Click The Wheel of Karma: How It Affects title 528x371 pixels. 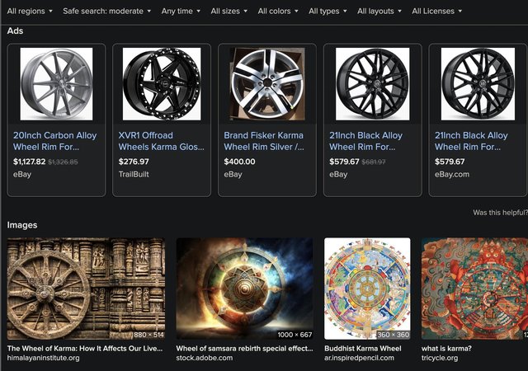85,349
